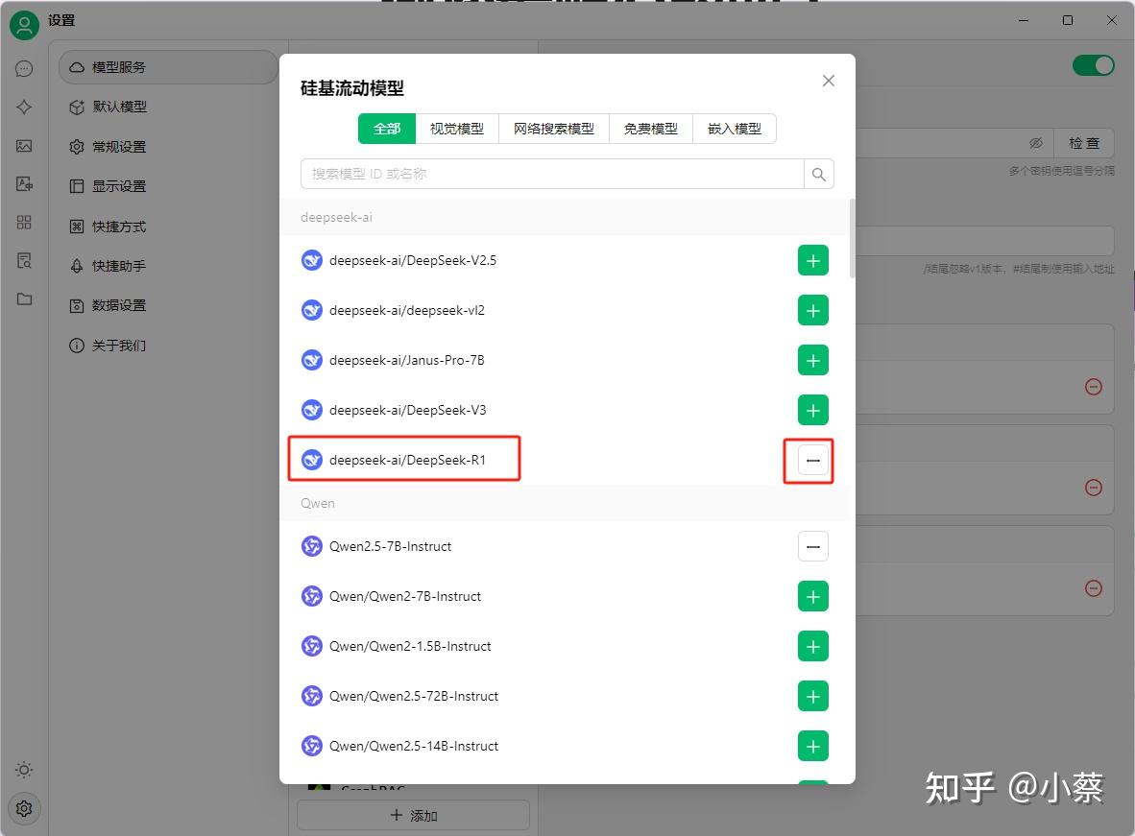Viewport: 1135px width, 836px height.
Task: Switch to the 视觉模型 tab
Action: [457, 128]
